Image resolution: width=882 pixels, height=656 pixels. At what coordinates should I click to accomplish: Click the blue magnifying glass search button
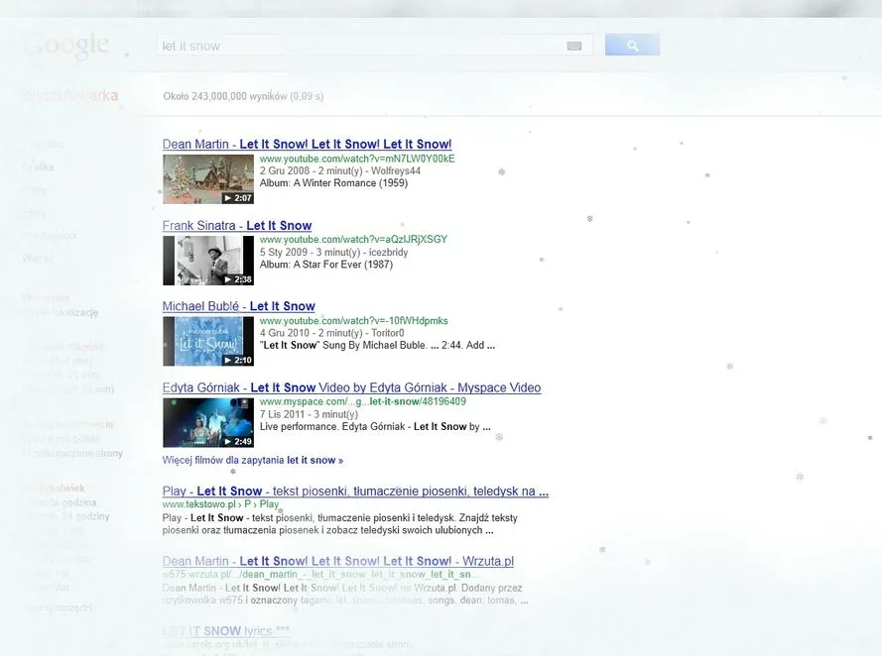[632, 45]
